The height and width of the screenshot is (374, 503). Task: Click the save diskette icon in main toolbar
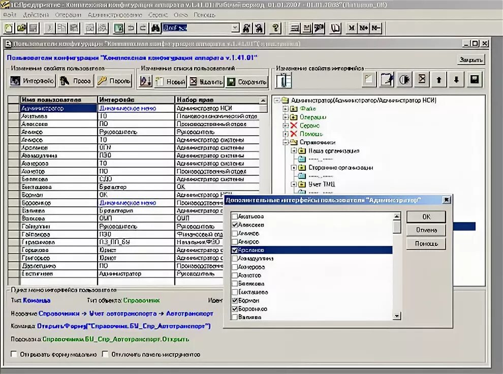(33, 28)
